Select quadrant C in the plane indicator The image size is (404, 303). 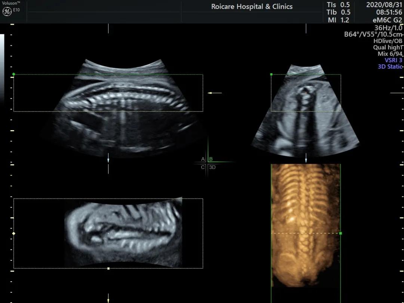[x=203, y=167]
